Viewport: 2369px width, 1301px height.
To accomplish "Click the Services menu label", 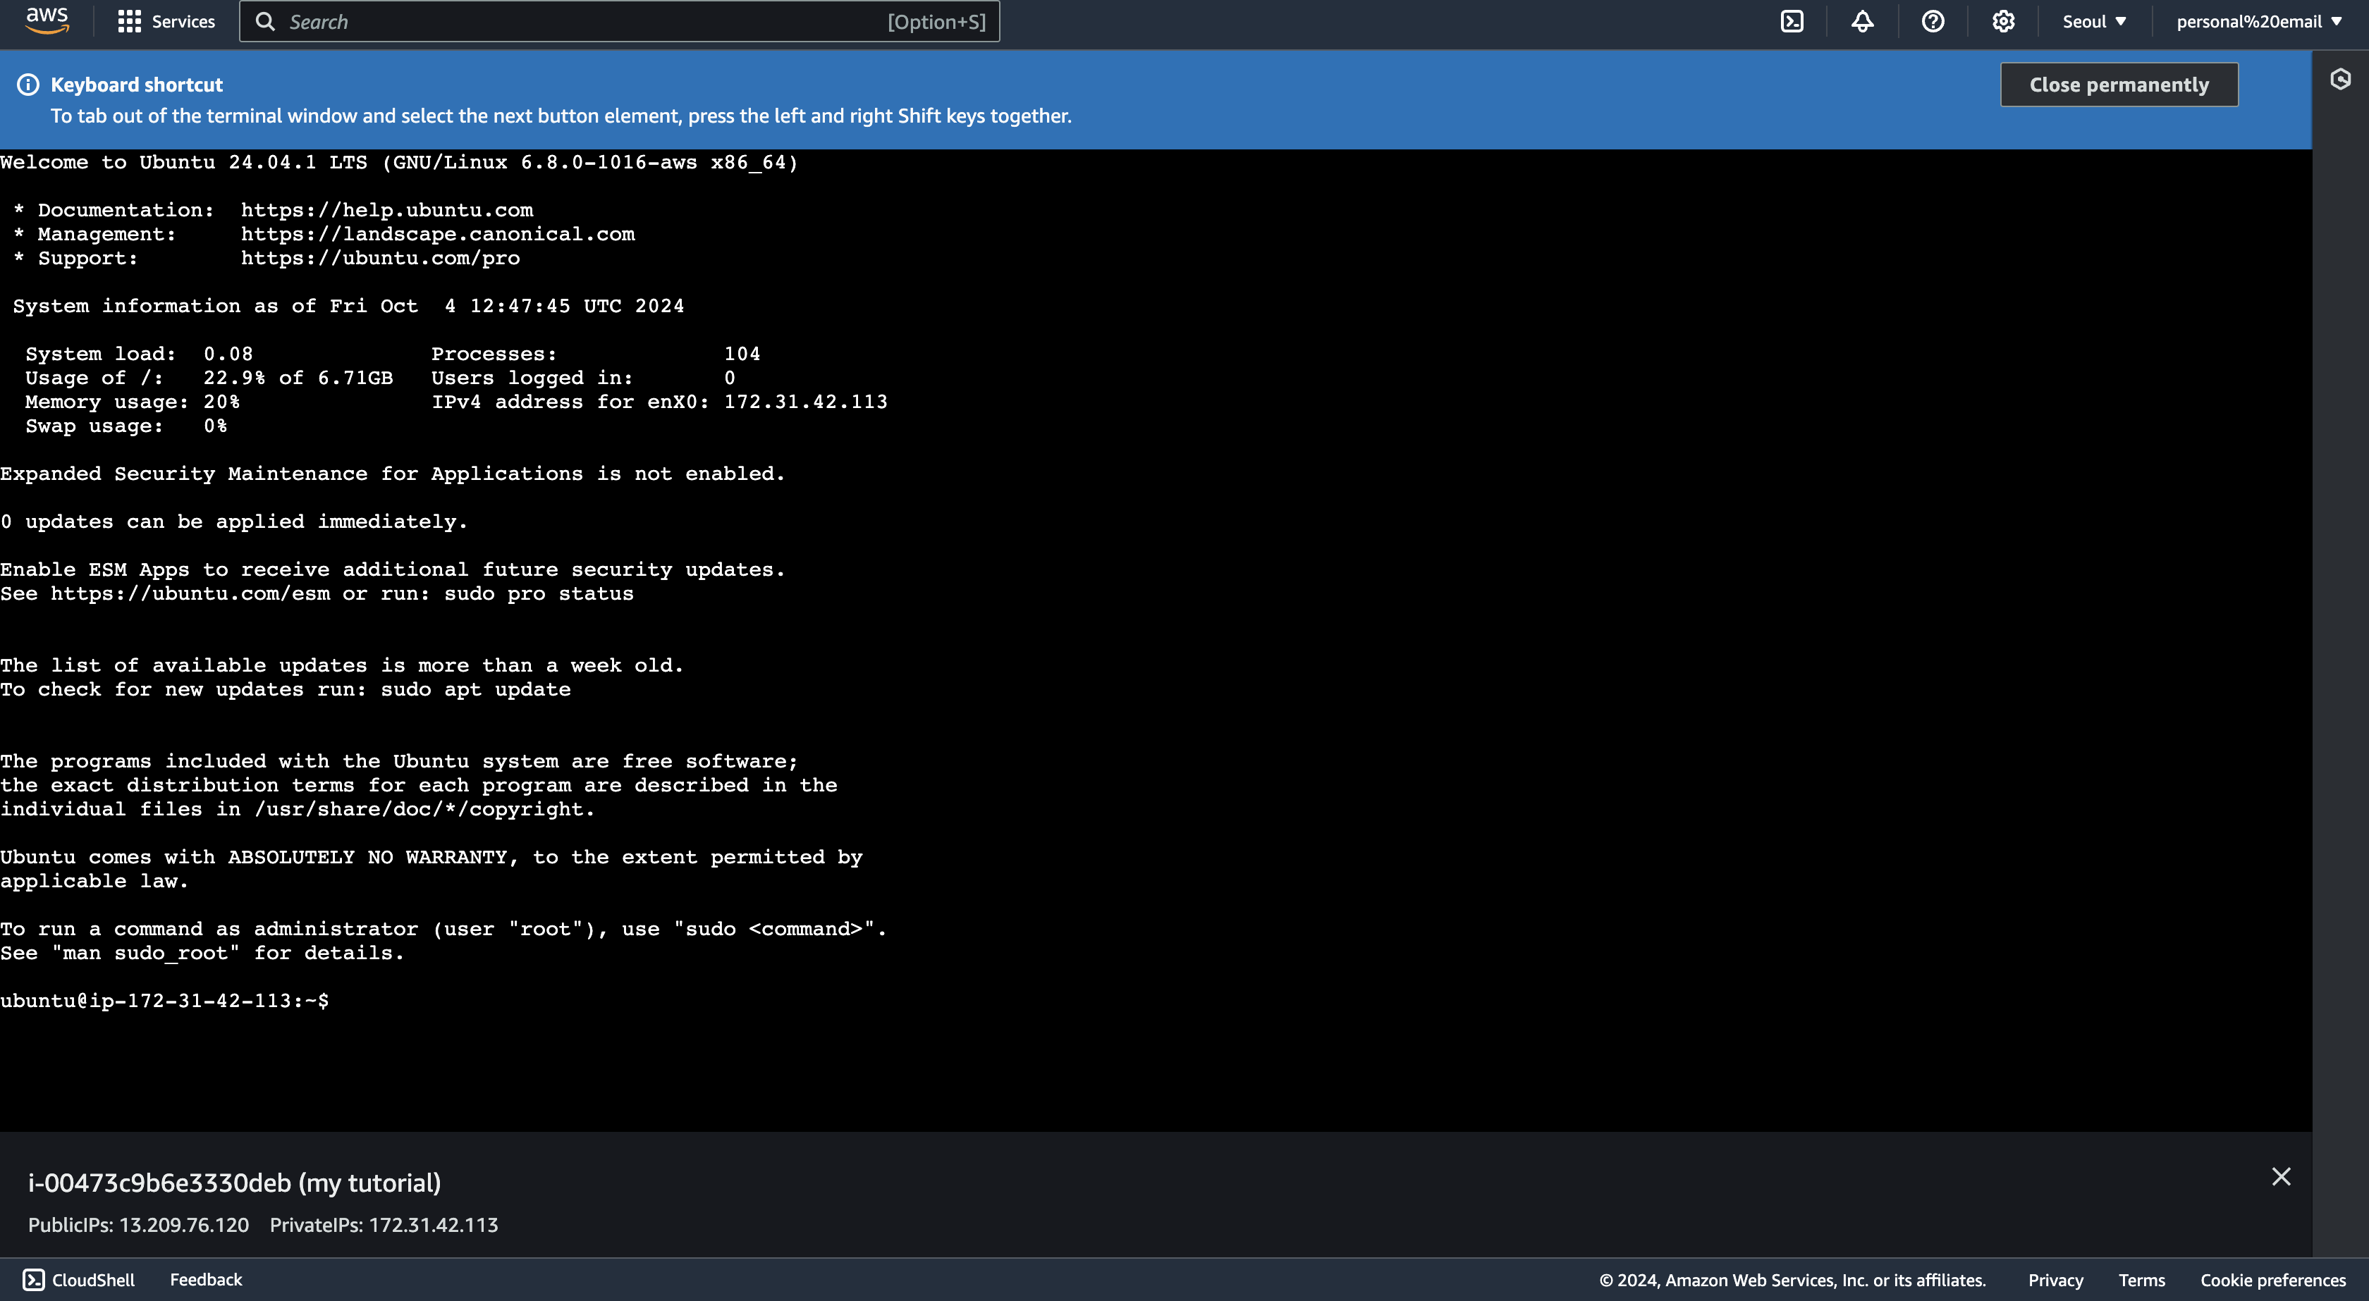I will (x=183, y=21).
